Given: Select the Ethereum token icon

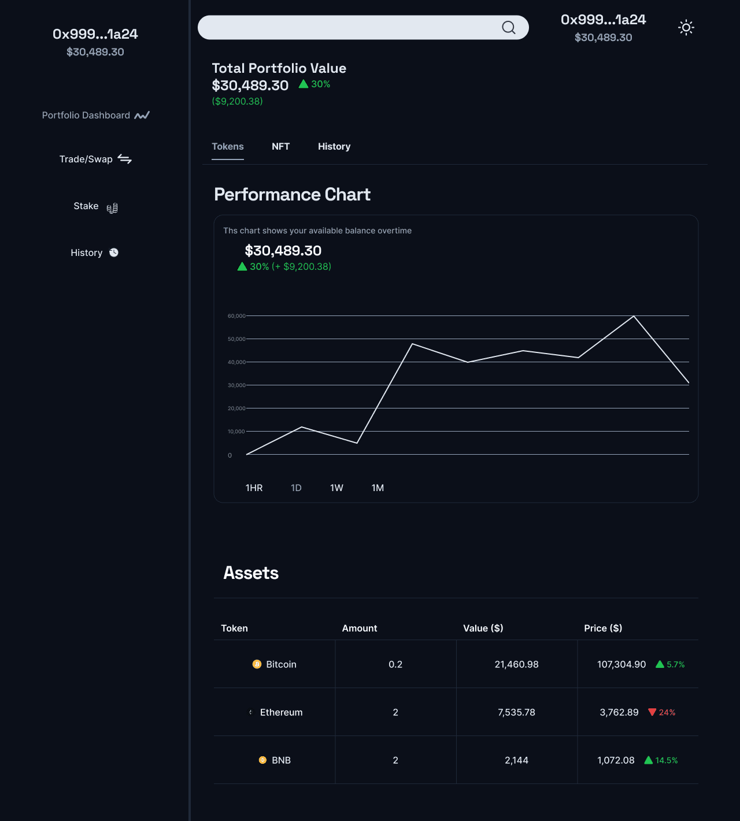Looking at the screenshot, I should [x=250, y=712].
